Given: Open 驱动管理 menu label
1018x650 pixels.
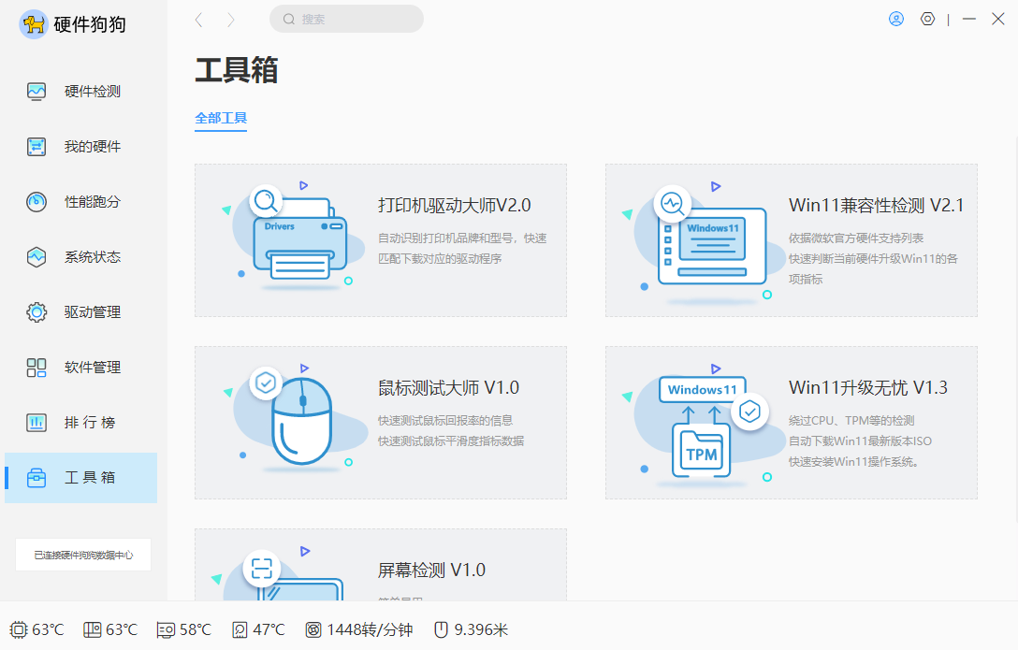Looking at the screenshot, I should pyautogui.click(x=93, y=312).
